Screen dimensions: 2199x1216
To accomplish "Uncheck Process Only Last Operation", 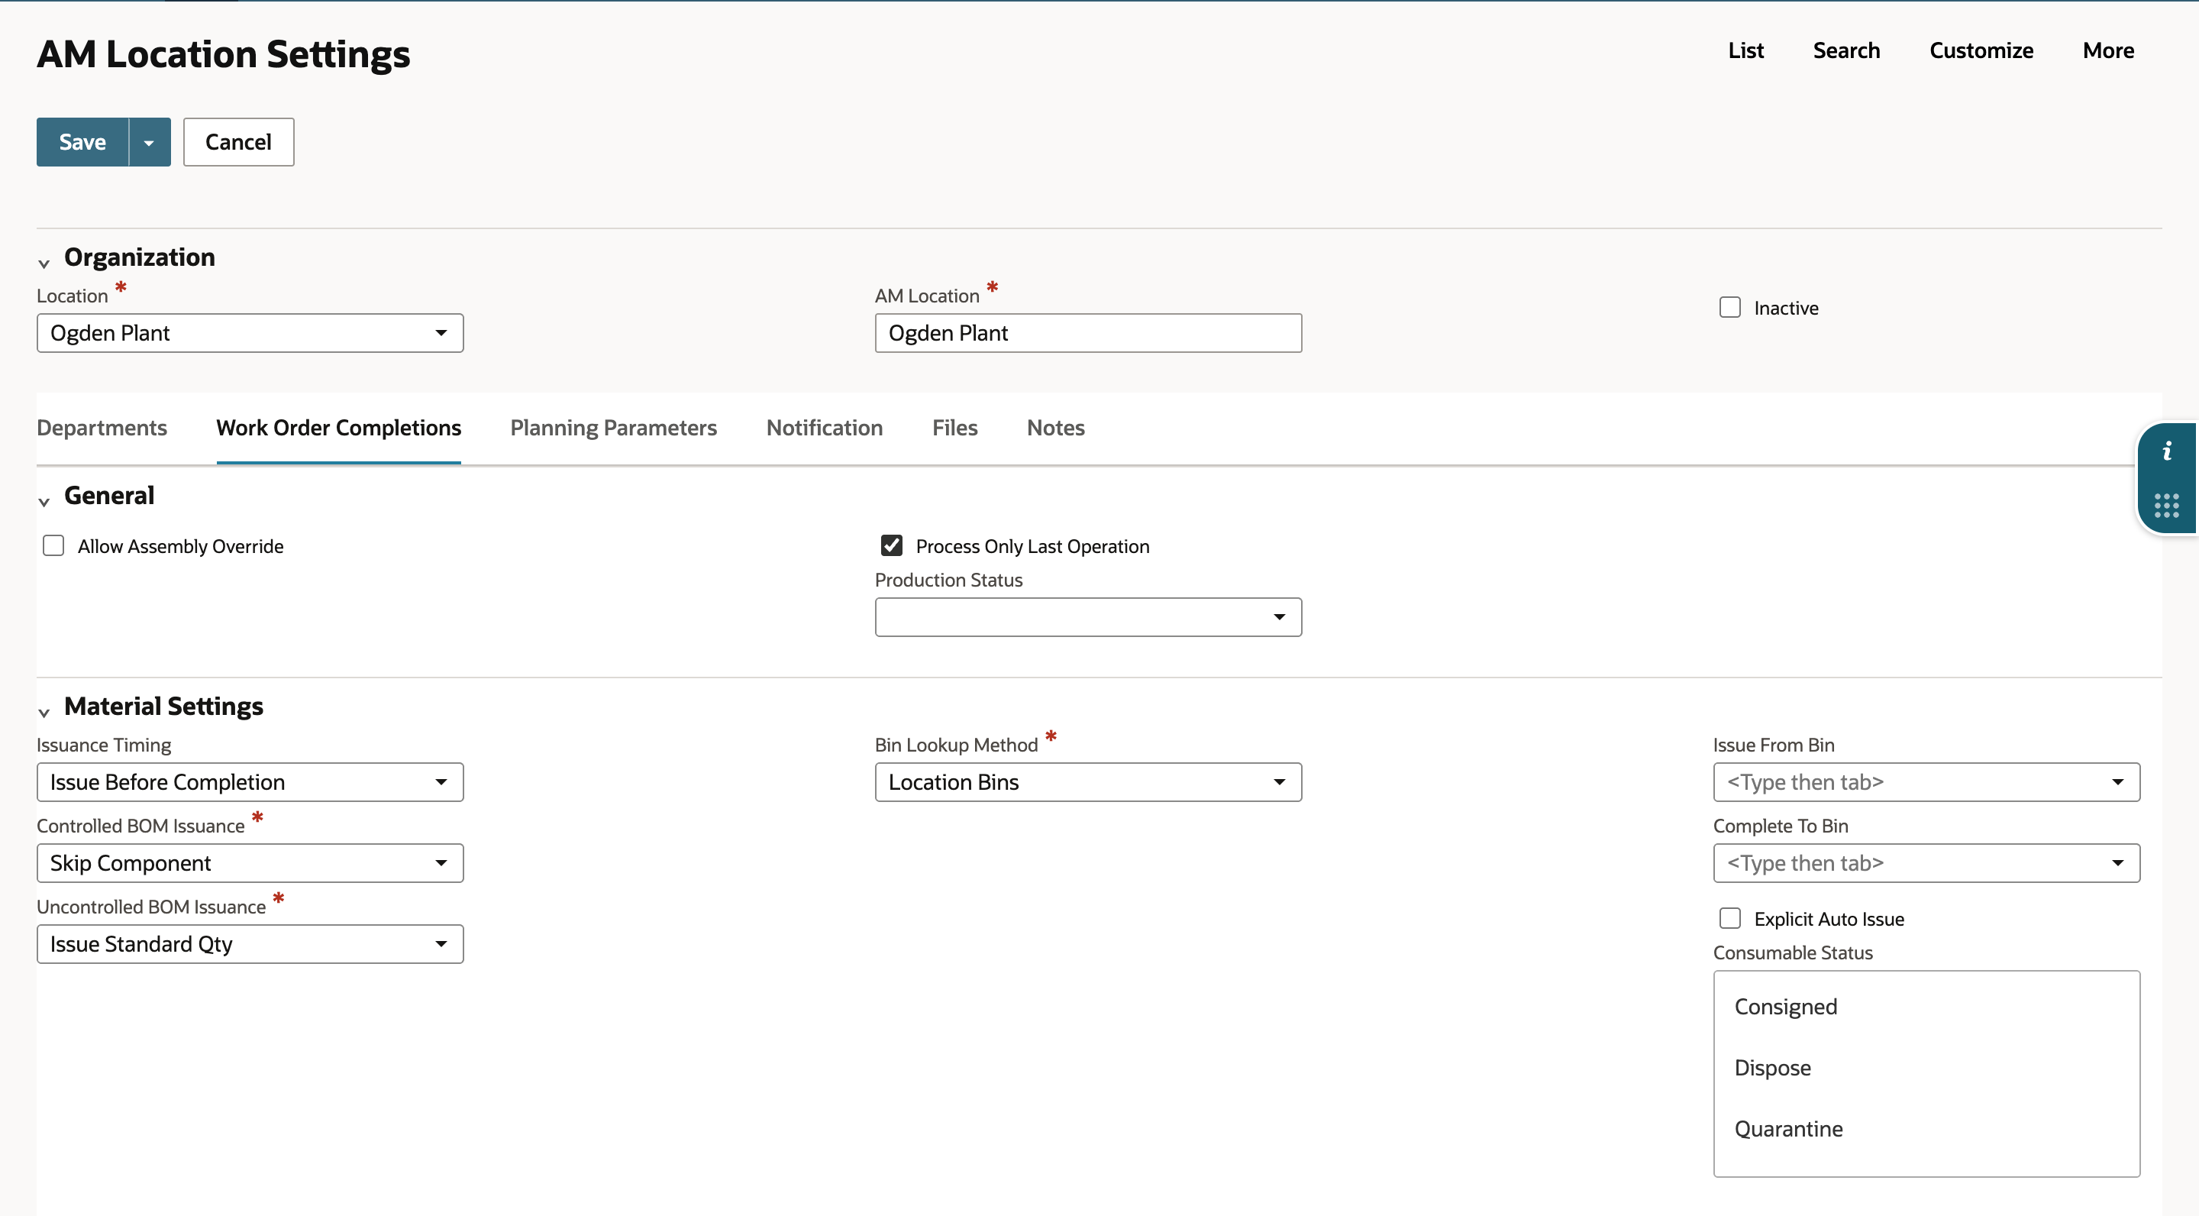I will coord(891,545).
